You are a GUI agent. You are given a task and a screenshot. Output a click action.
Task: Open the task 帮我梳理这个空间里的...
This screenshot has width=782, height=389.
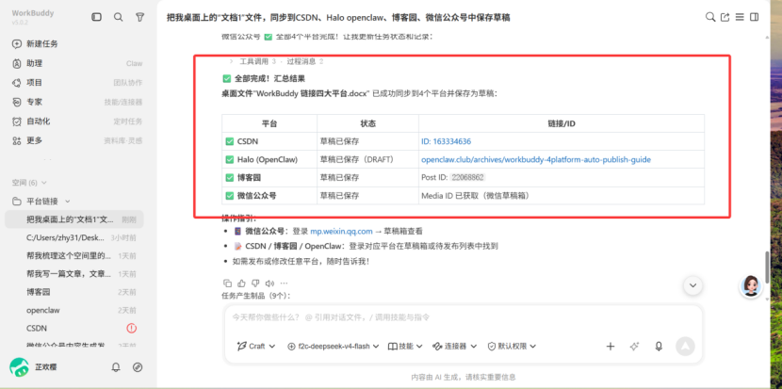point(74,256)
